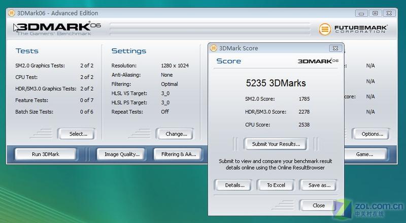This screenshot has width=406, height=223.
Task: Click the Tests section heading
Action: point(27,51)
